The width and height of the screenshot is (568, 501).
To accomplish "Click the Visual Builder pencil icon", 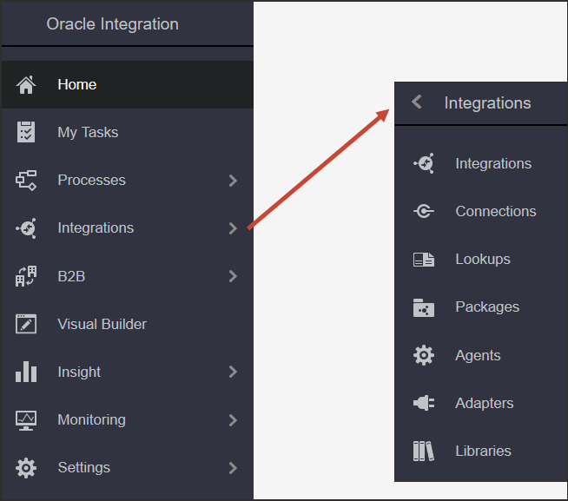I will pos(26,324).
